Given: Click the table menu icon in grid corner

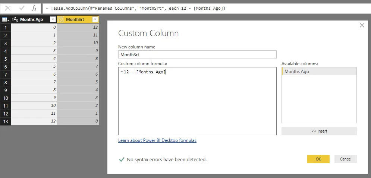Looking at the screenshot, I should [x=5, y=19].
